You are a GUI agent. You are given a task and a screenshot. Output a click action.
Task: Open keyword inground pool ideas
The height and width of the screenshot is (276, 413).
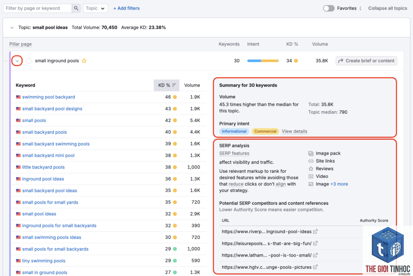(43, 178)
